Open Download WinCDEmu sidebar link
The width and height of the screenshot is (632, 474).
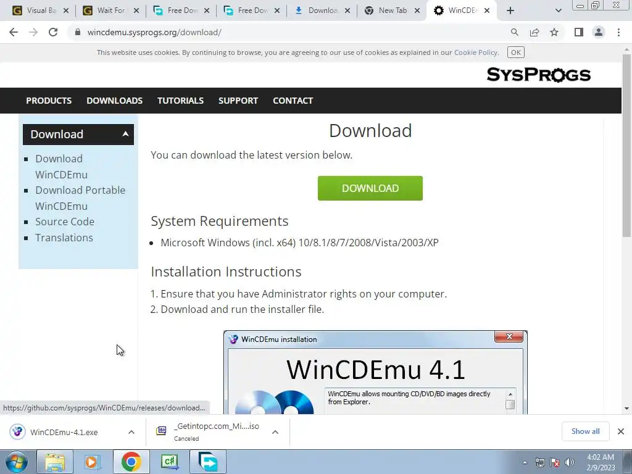[61, 167]
